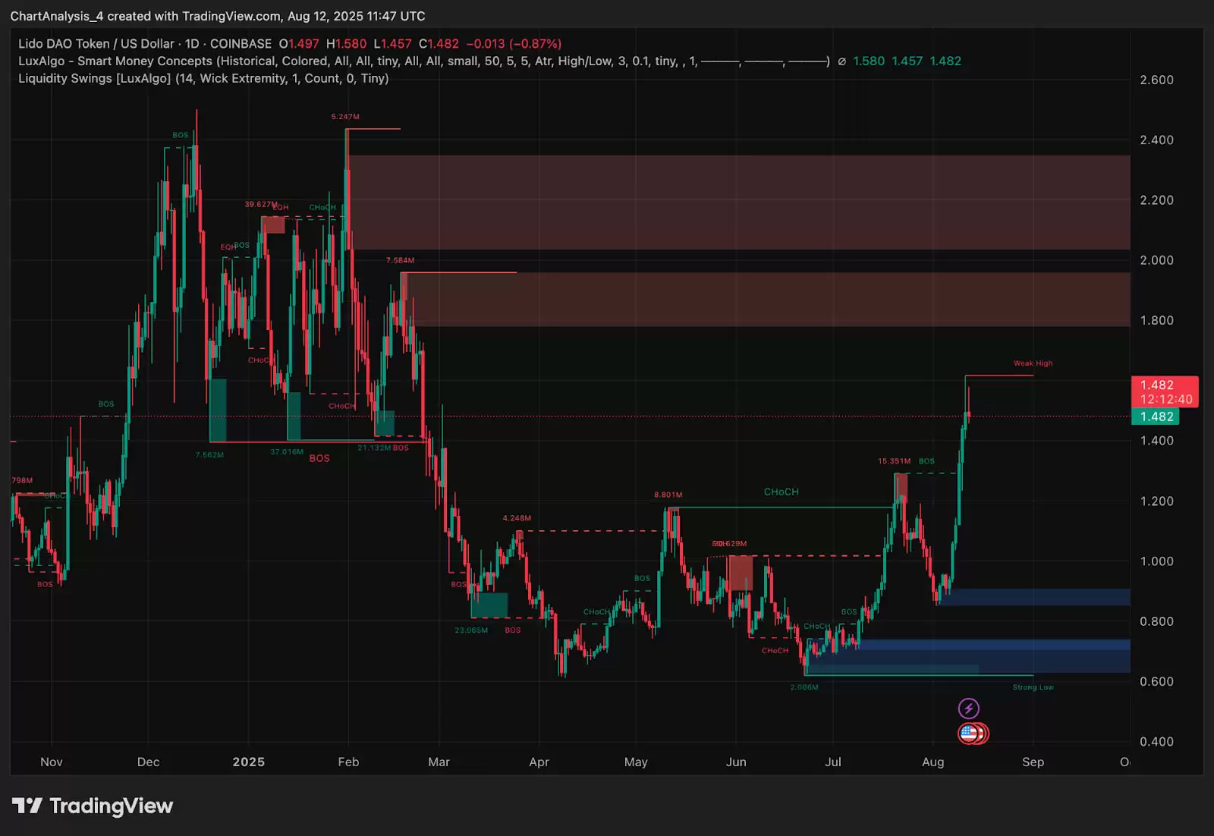
Task: Click the purple lightning bolt event icon
Action: pyautogui.click(x=968, y=709)
